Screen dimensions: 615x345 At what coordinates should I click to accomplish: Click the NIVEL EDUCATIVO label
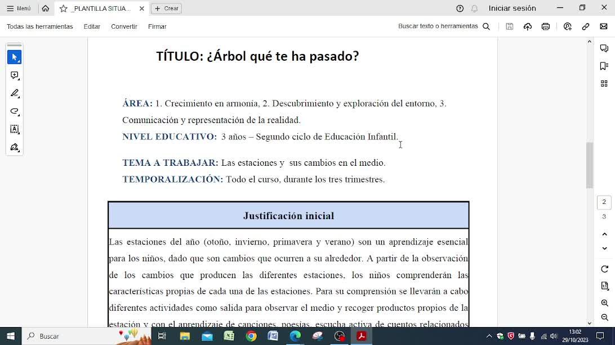pyautogui.click(x=170, y=137)
